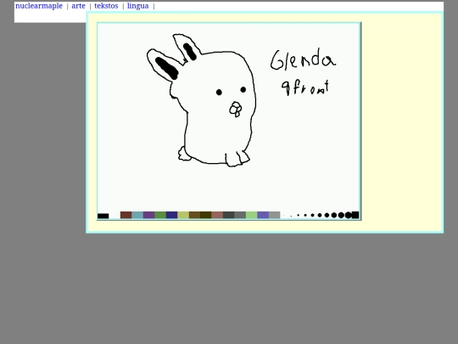
Task: Select the medium green color swatch
Action: point(160,215)
